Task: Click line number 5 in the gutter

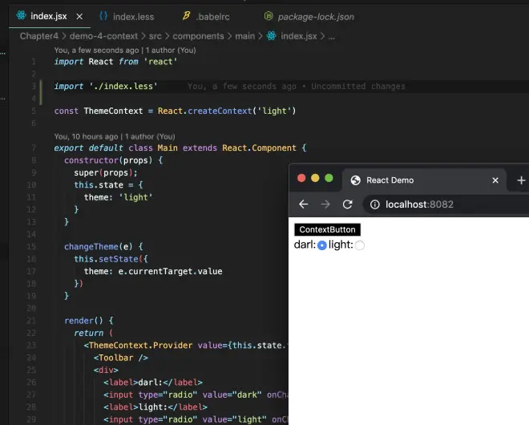Action: 34,111
